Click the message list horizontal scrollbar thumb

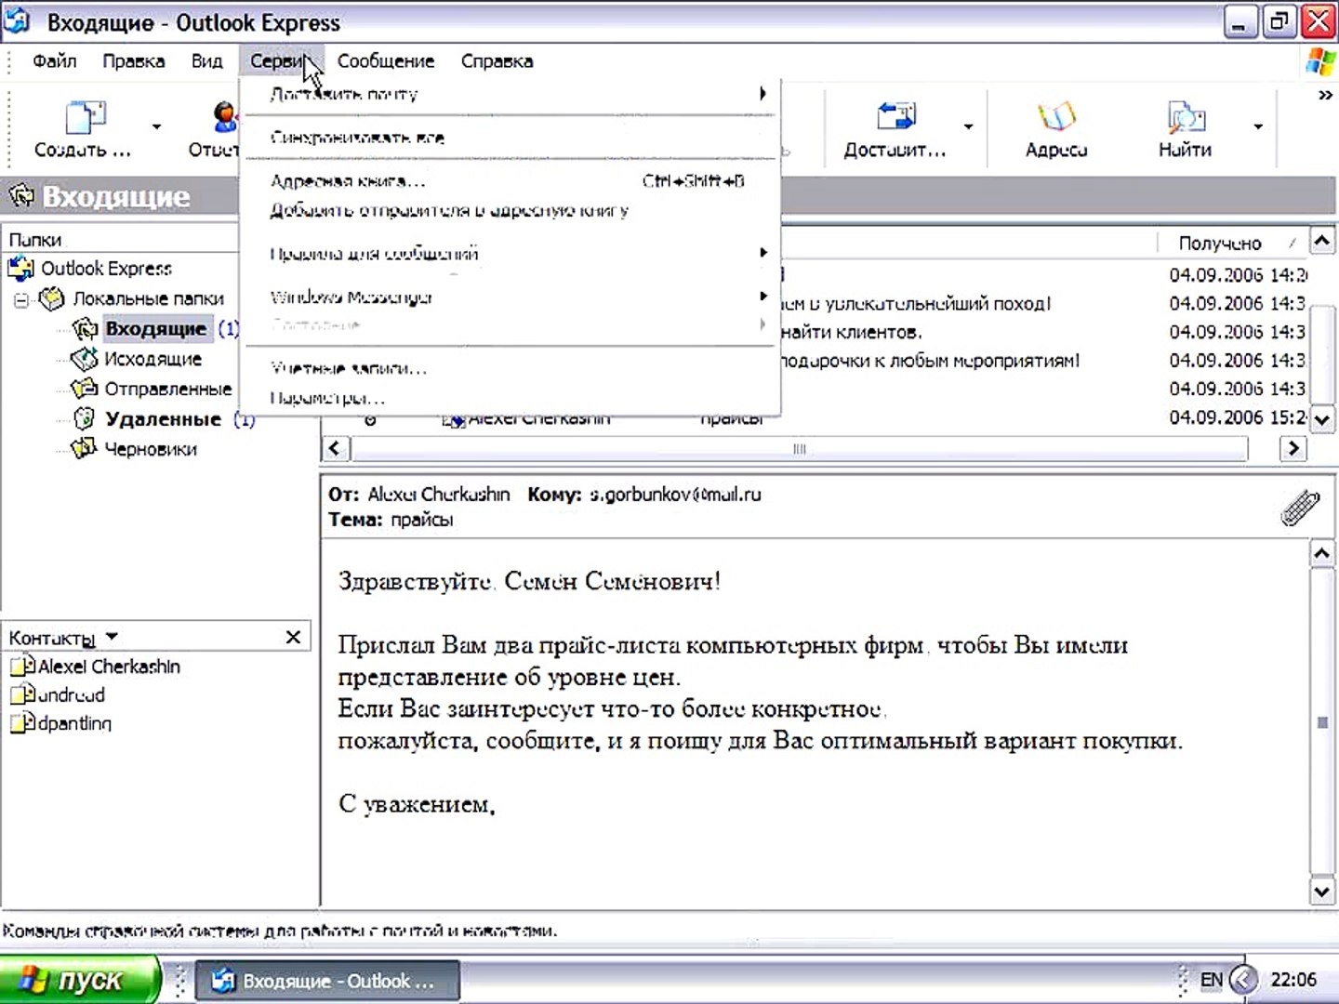pyautogui.click(x=800, y=449)
